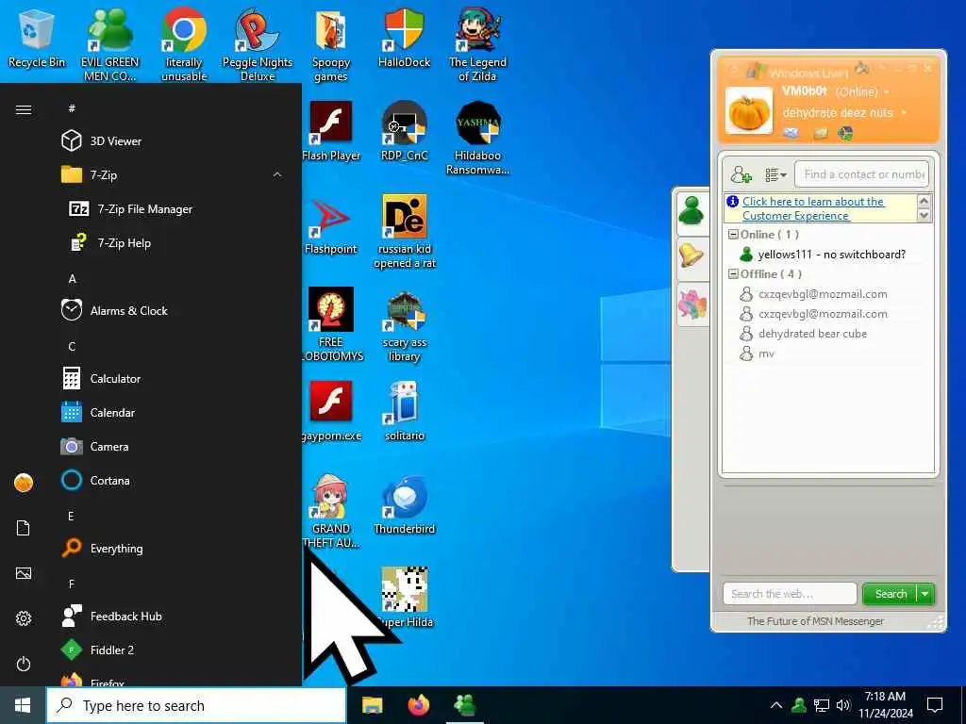Open the personal message dropdown arrow

pos(904,113)
